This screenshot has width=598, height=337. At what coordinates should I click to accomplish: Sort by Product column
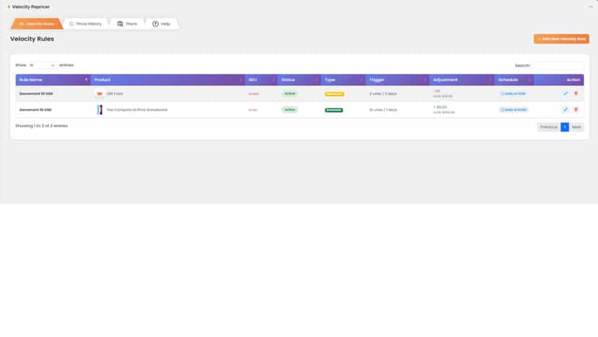tap(168, 80)
